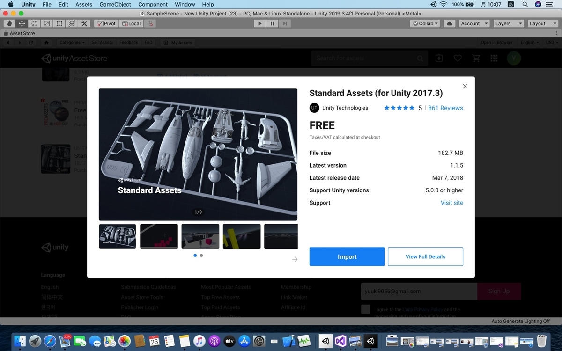Click the 182.7 MB file size value
562x351 pixels.
[x=451, y=153]
